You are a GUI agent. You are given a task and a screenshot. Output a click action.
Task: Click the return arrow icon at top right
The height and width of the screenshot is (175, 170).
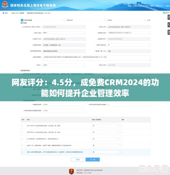(164, 13)
